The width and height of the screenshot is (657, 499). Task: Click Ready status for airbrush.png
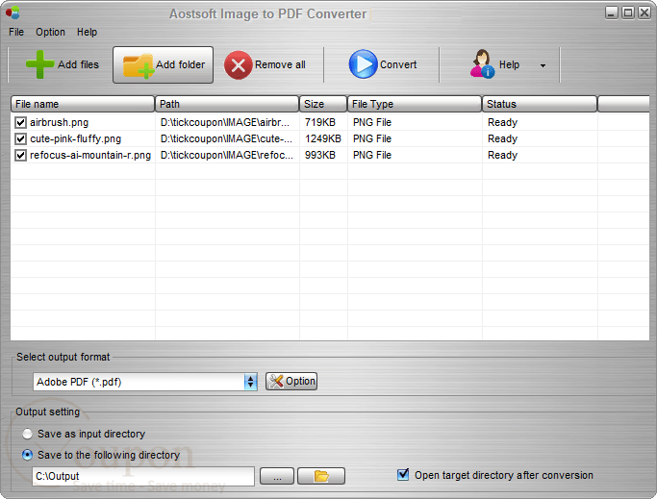[502, 122]
